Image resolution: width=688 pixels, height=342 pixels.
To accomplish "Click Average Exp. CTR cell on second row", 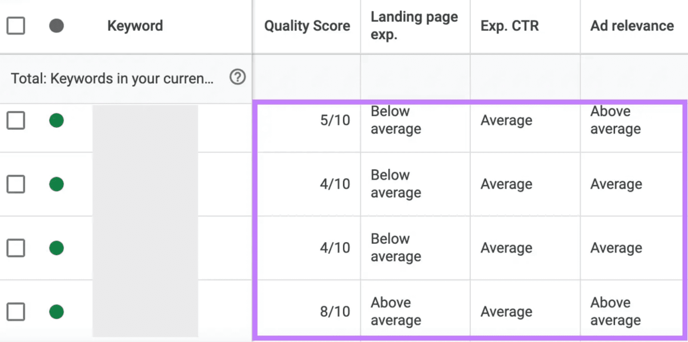I will pos(507,184).
